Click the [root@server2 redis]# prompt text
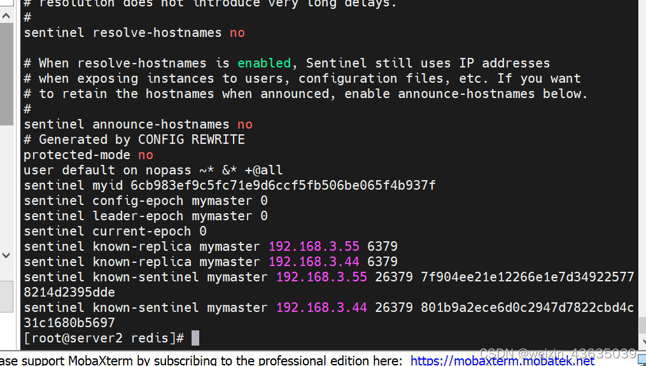The width and height of the screenshot is (646, 366). tap(104, 339)
